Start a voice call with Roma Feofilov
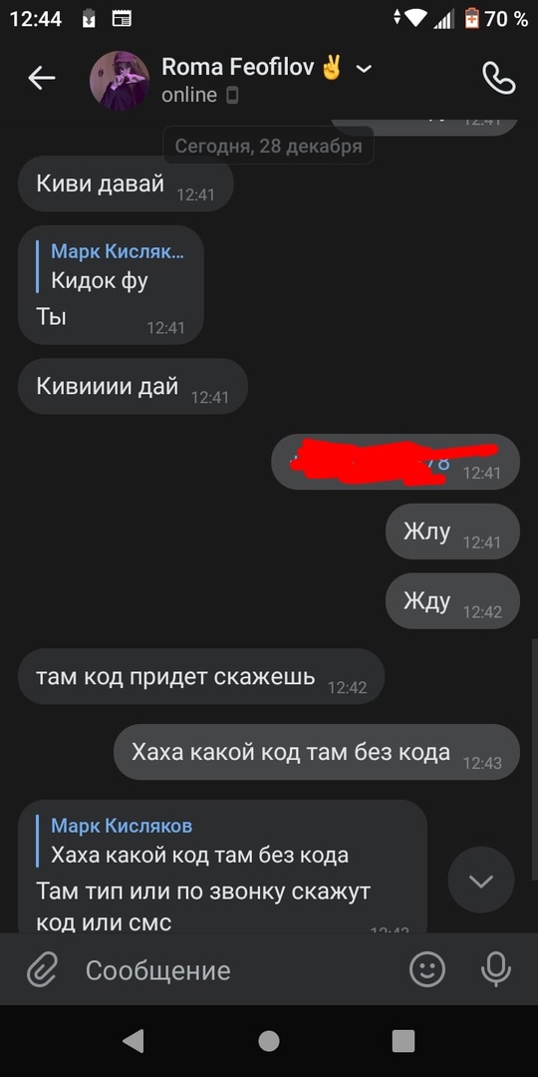Screen dimensions: 538x1077 [x=499, y=79]
